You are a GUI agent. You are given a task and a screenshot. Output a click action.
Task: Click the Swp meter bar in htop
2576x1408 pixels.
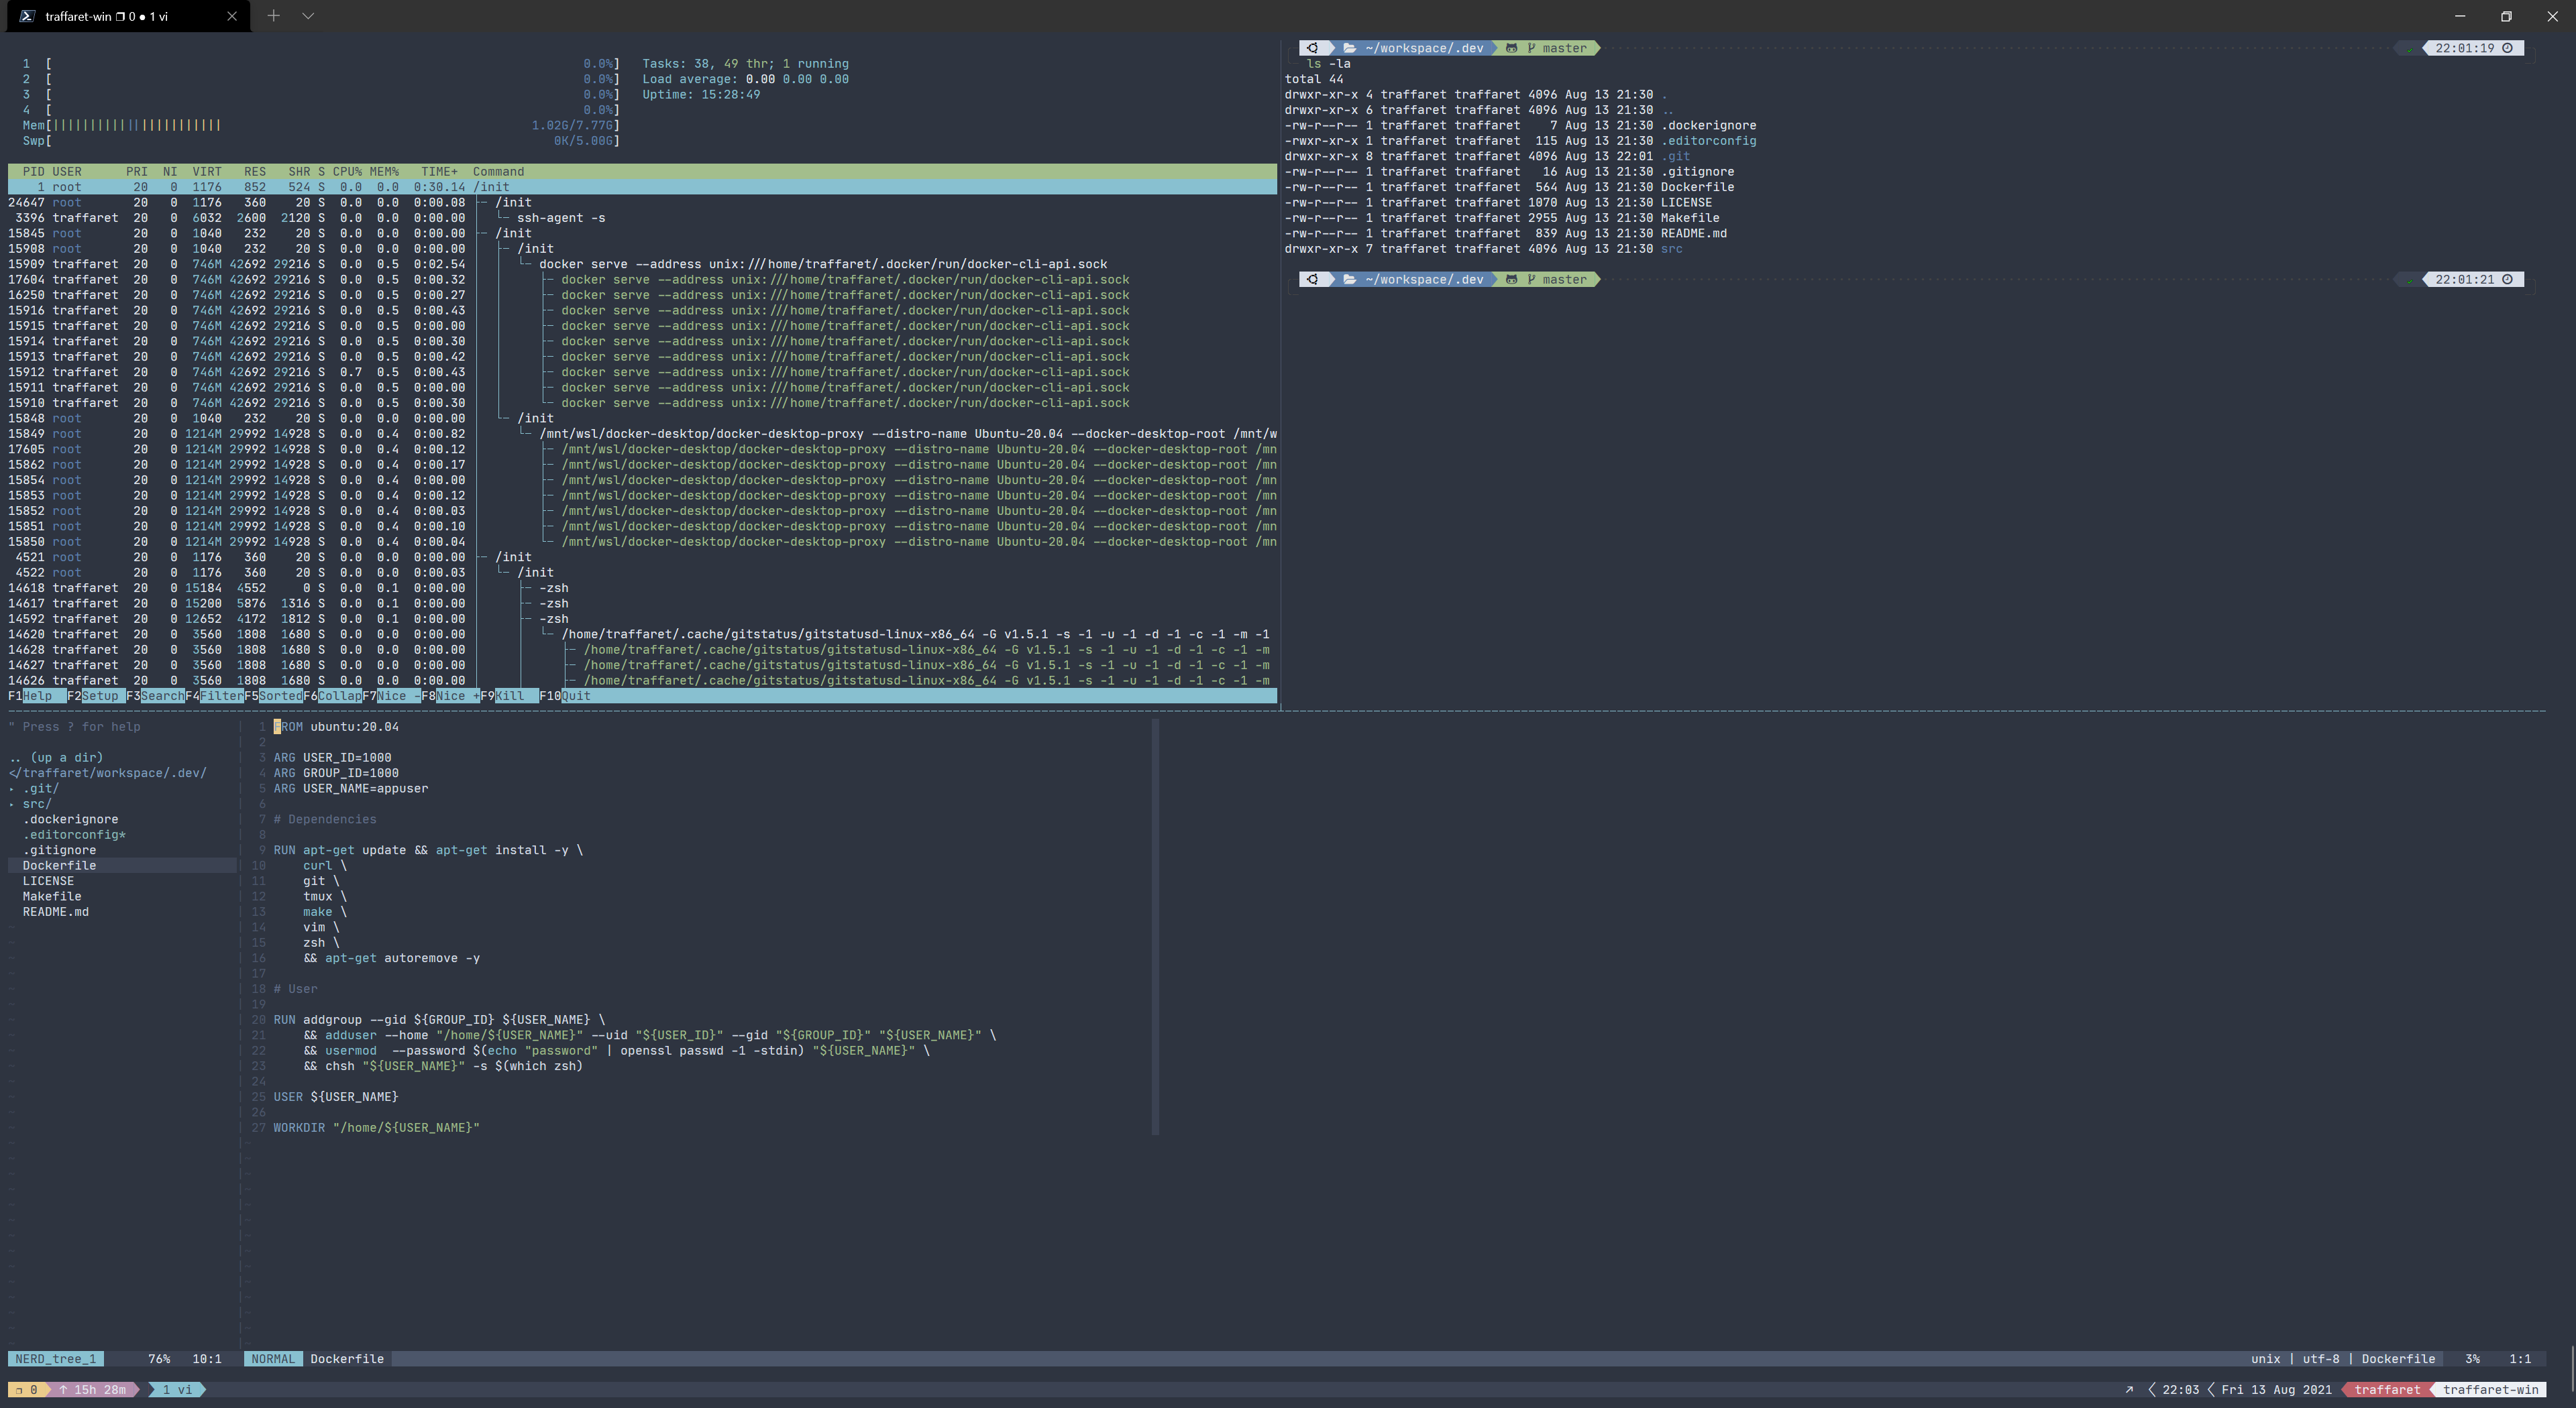(x=320, y=141)
